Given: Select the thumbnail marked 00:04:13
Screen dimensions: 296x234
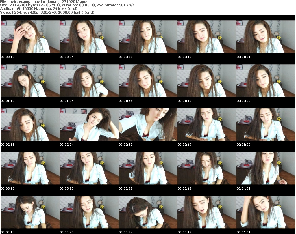Looking at the screenshot, I should pos(30,212).
